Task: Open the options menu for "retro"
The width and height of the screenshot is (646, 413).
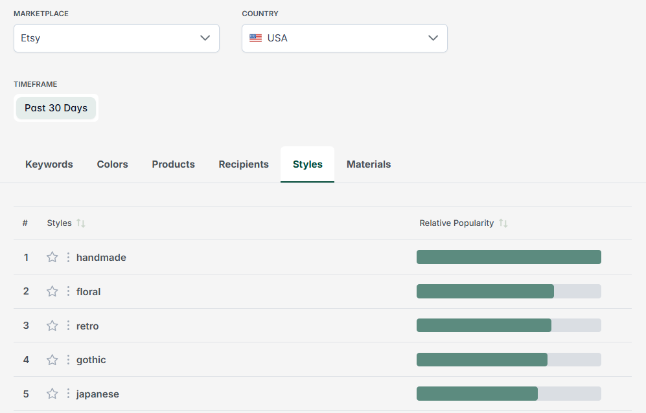Action: 67,326
